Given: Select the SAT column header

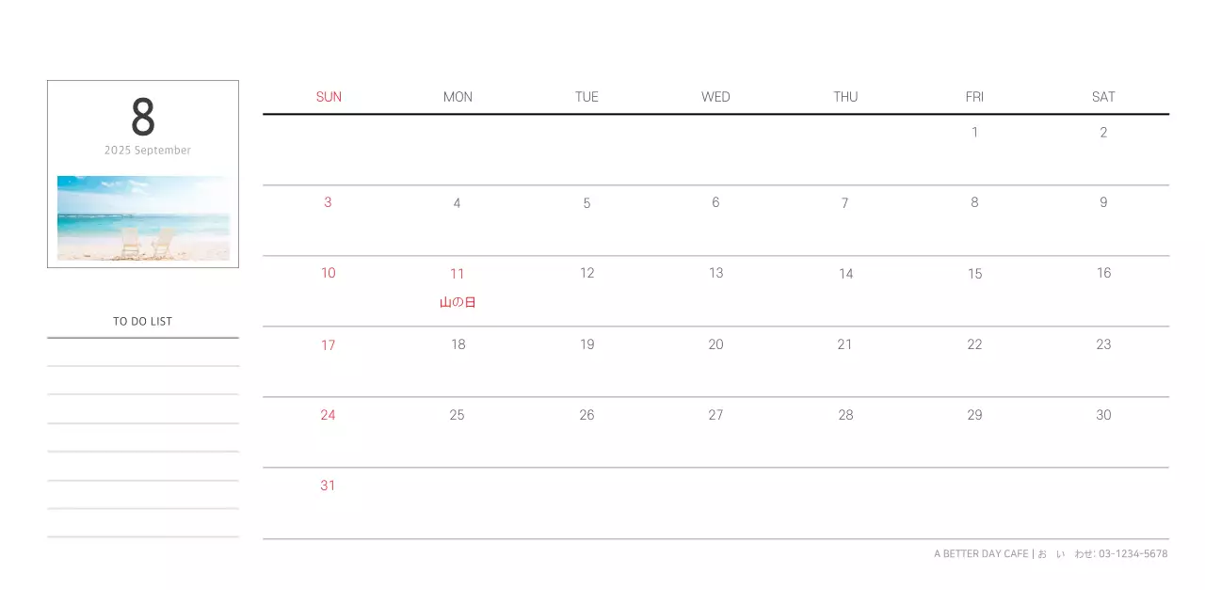Looking at the screenshot, I should (1103, 97).
